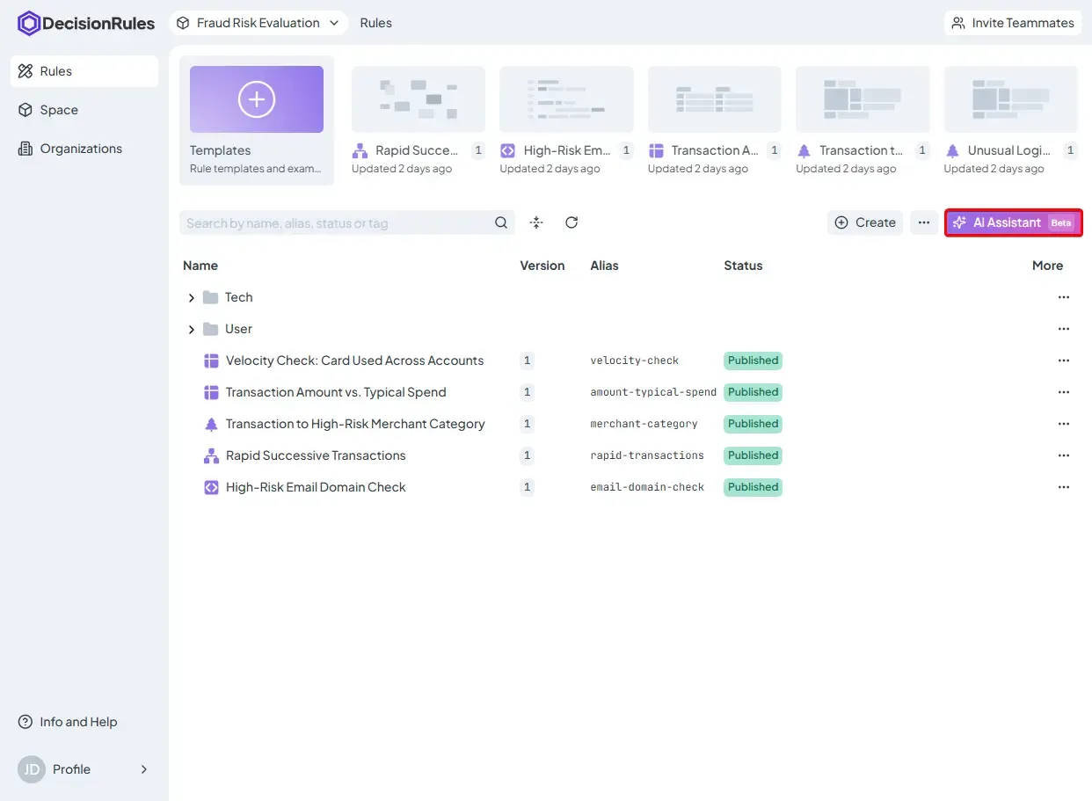Image resolution: width=1092 pixels, height=801 pixels.
Task: Open Transaction Amount vs. Typical Spend rule
Action: click(x=336, y=392)
